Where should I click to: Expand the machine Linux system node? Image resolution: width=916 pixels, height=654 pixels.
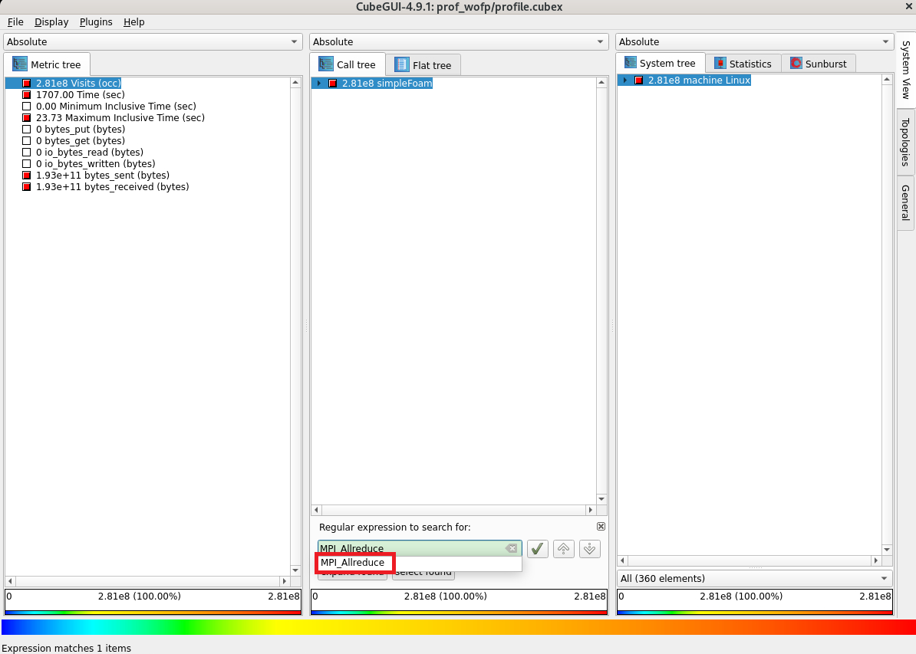tap(625, 80)
